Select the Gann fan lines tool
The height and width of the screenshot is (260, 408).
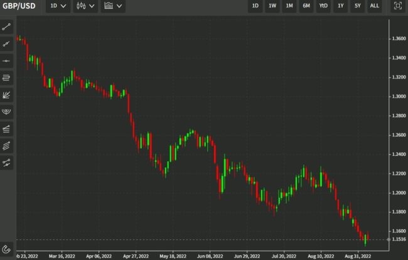[6, 129]
